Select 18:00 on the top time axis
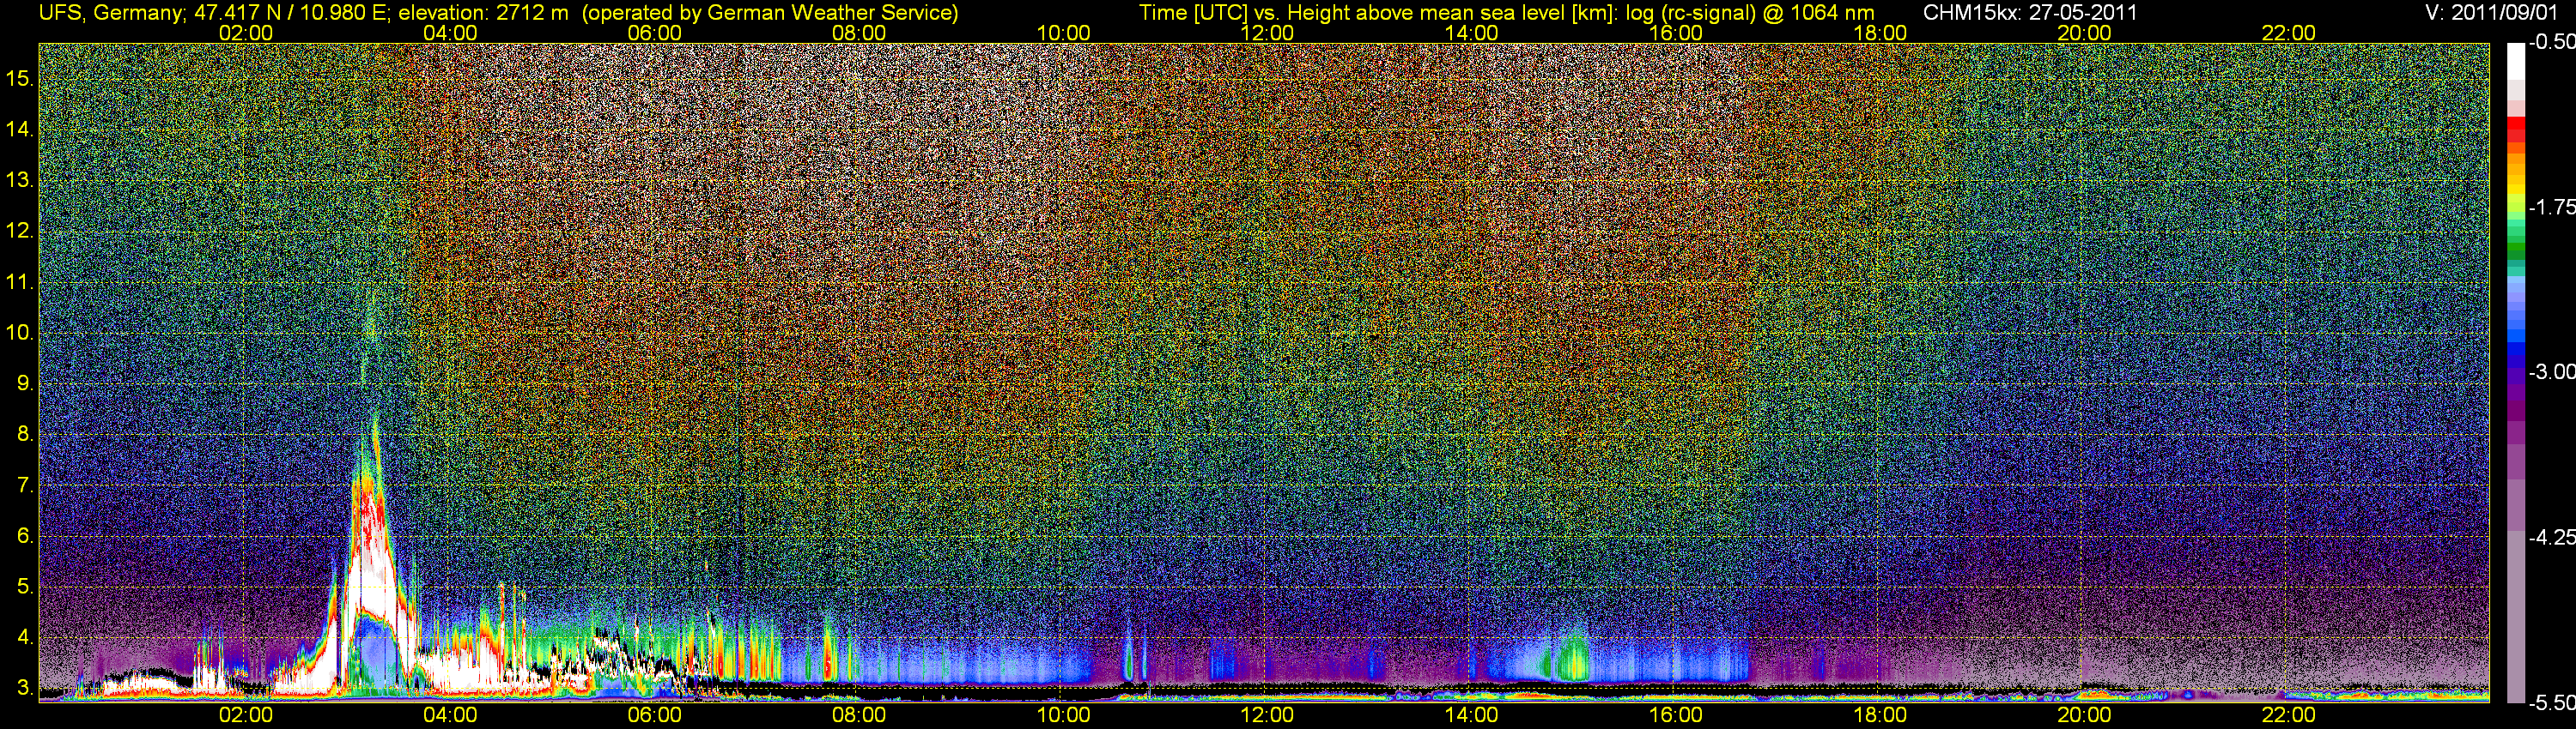Viewport: 2576px width, 729px height. tap(1880, 33)
